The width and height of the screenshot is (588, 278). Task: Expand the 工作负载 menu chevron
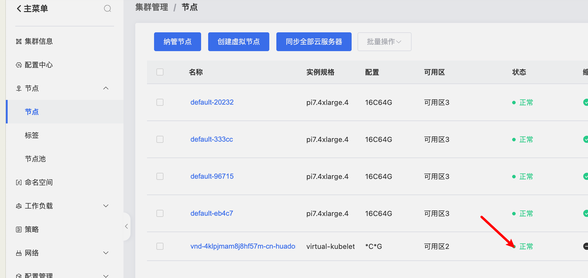pos(106,206)
